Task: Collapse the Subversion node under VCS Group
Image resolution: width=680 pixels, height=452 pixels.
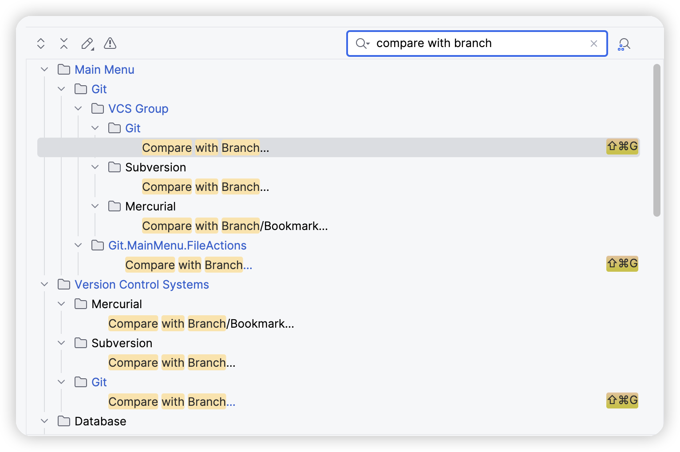Action: (95, 167)
